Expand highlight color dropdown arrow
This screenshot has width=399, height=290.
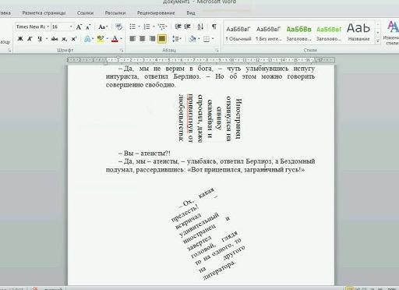pos(107,39)
